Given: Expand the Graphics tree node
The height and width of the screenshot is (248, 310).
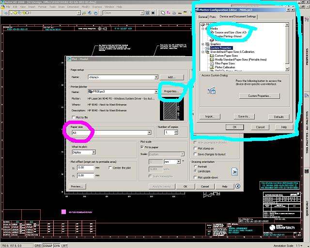Looking at the screenshot, I should coord(202,44).
